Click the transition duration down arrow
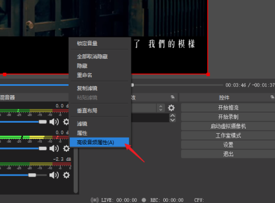Viewport: 275px width, 203px height. point(173,120)
